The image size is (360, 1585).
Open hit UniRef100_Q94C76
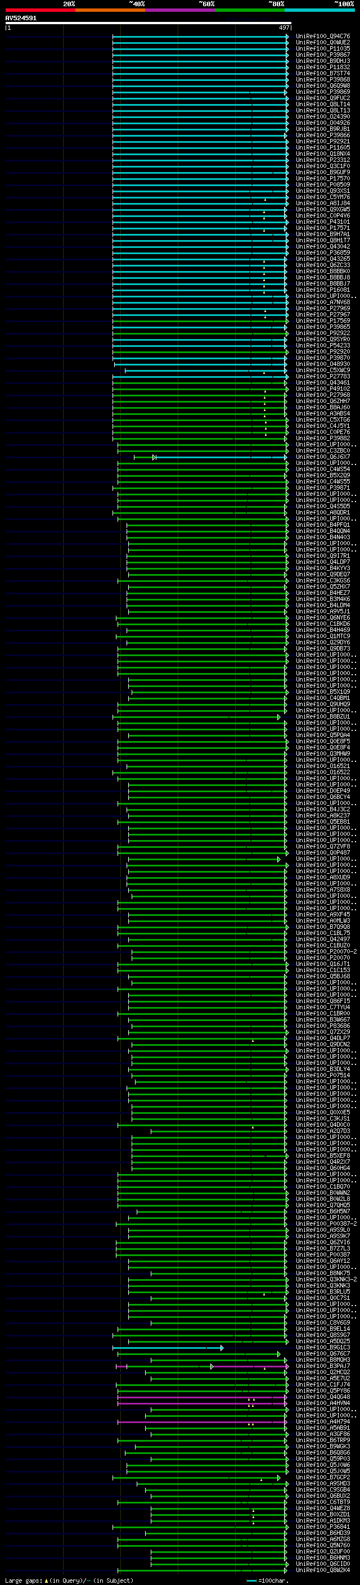click(x=323, y=37)
